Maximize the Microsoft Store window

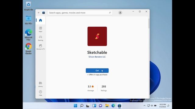[x=140, y=12]
